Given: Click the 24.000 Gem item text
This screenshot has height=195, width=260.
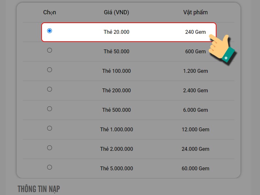Looking at the screenshot, I should coord(195,149).
